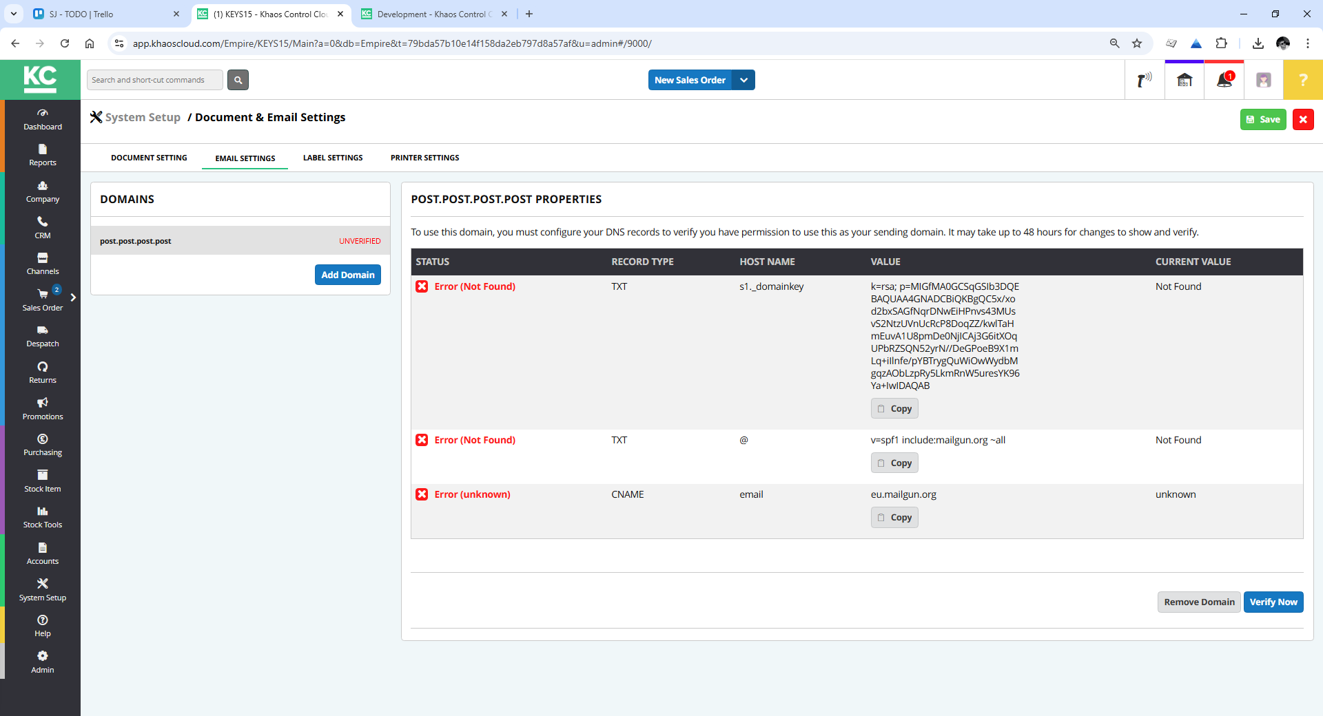Switch to the Printer Settings tab
This screenshot has height=716, width=1323.
[424, 158]
